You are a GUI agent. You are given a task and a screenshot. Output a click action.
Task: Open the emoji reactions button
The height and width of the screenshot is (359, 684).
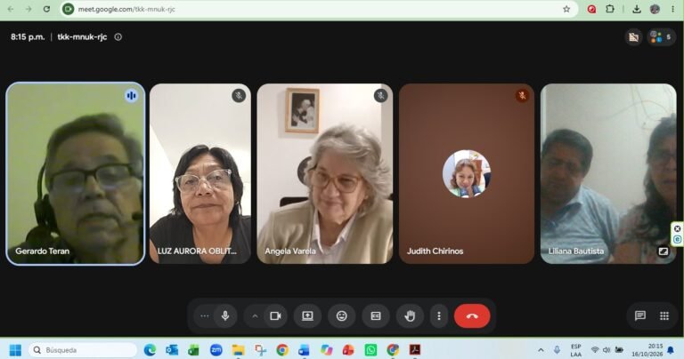click(x=342, y=316)
